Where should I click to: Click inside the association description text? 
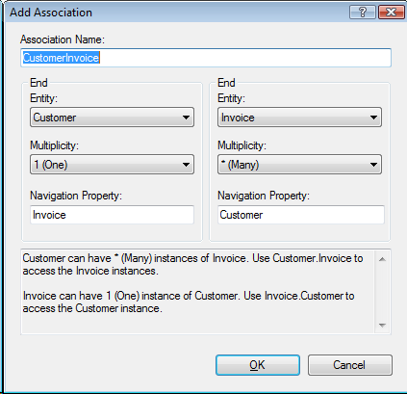(x=192, y=283)
